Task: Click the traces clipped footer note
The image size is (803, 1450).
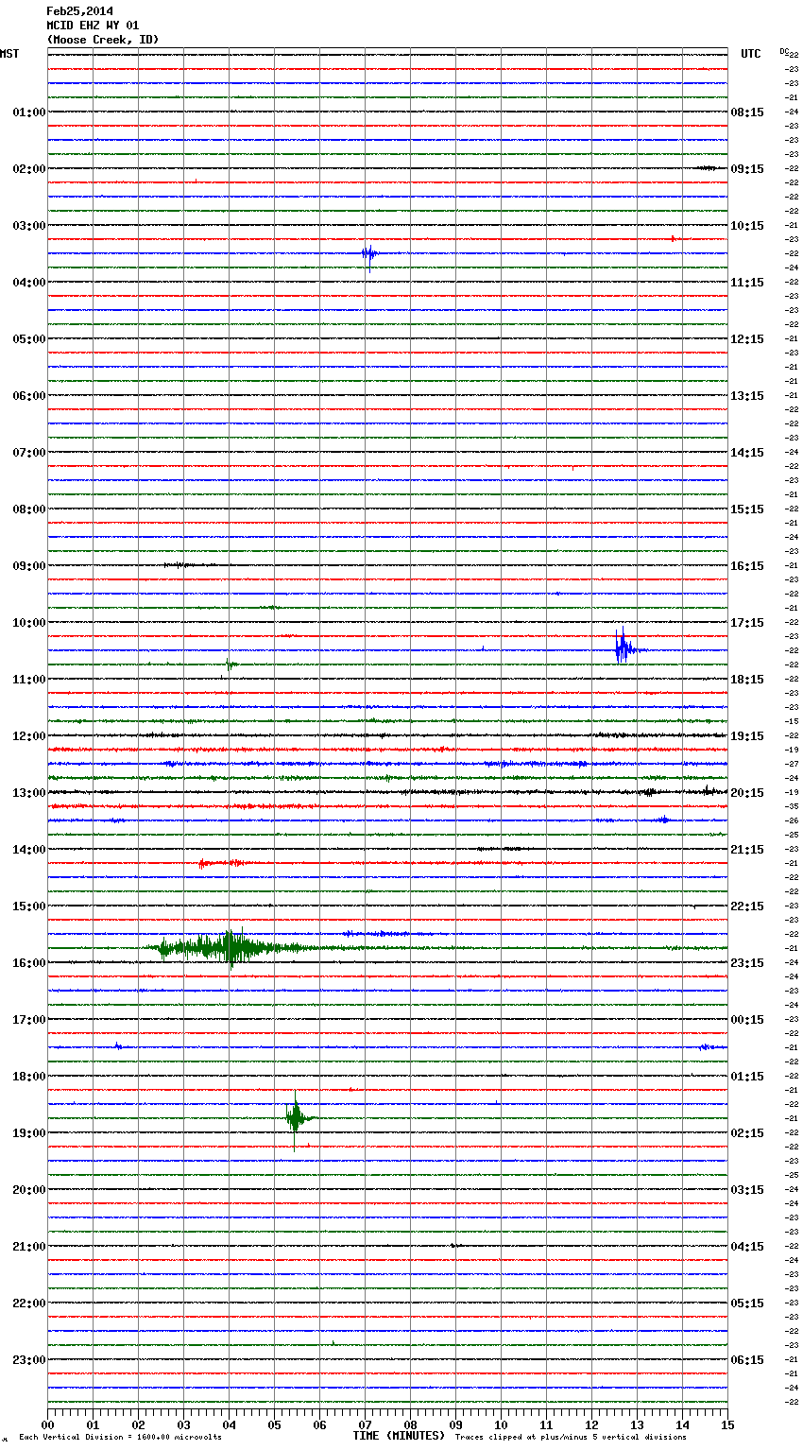Action: click(571, 1437)
